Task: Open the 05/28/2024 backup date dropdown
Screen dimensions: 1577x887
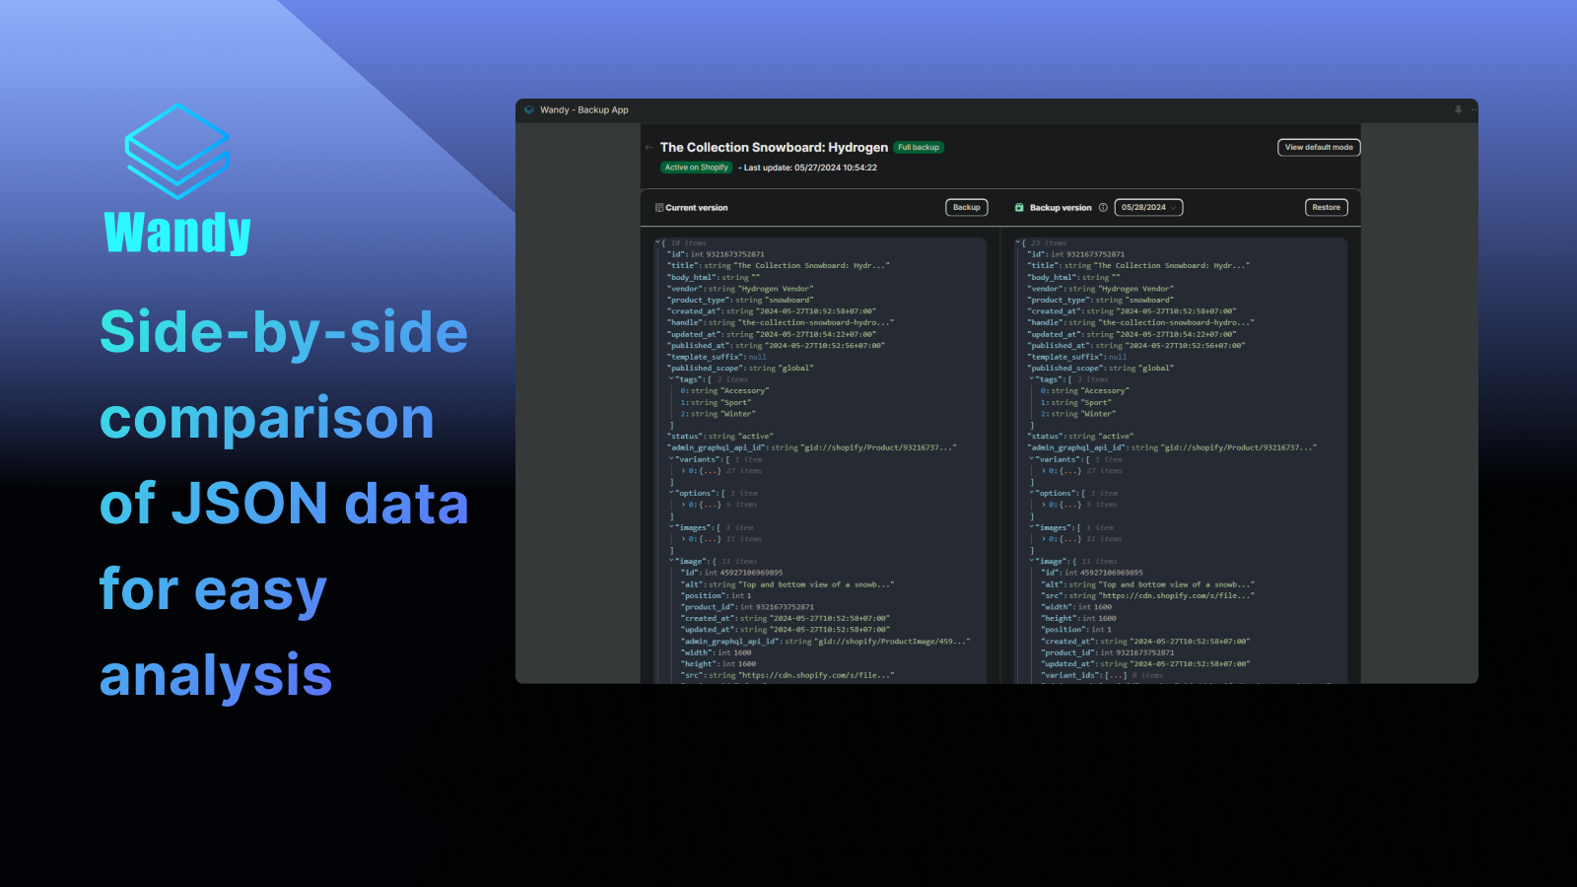Action: (1148, 207)
